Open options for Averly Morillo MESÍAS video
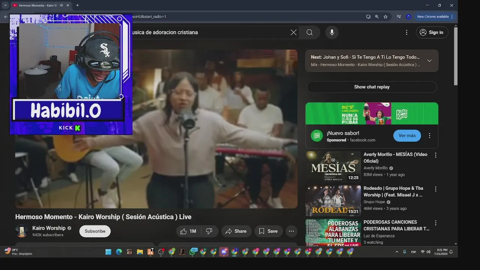The height and width of the screenshot is (270, 480). (435, 155)
